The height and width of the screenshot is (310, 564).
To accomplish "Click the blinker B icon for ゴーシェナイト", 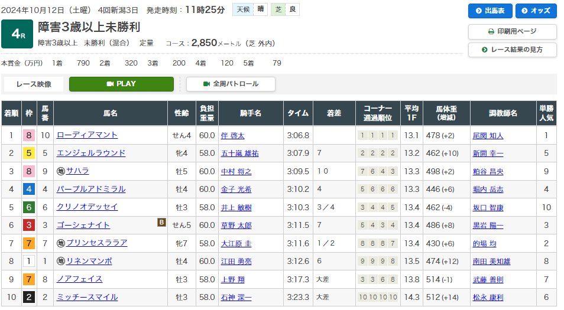I will click(161, 223).
